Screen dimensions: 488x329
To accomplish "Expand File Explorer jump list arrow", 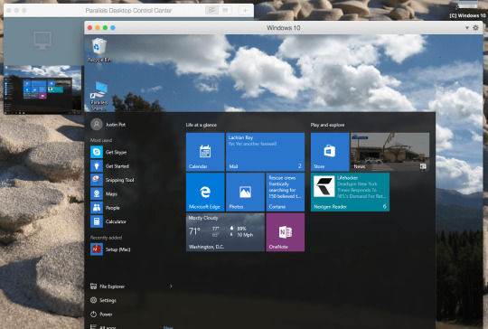I will (171, 287).
